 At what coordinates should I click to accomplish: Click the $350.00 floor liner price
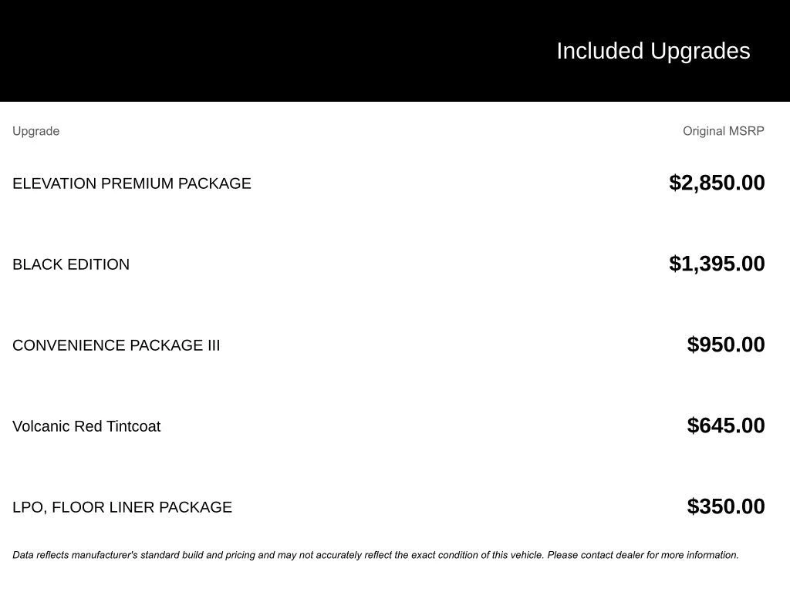[x=726, y=506]
